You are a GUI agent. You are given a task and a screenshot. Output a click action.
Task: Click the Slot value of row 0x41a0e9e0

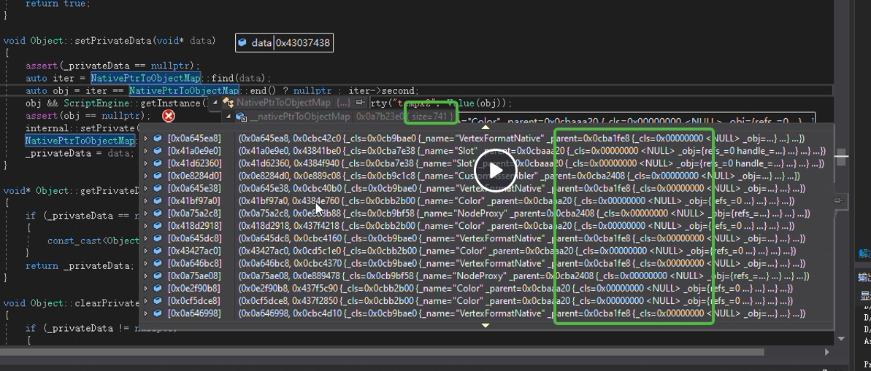click(x=532, y=151)
